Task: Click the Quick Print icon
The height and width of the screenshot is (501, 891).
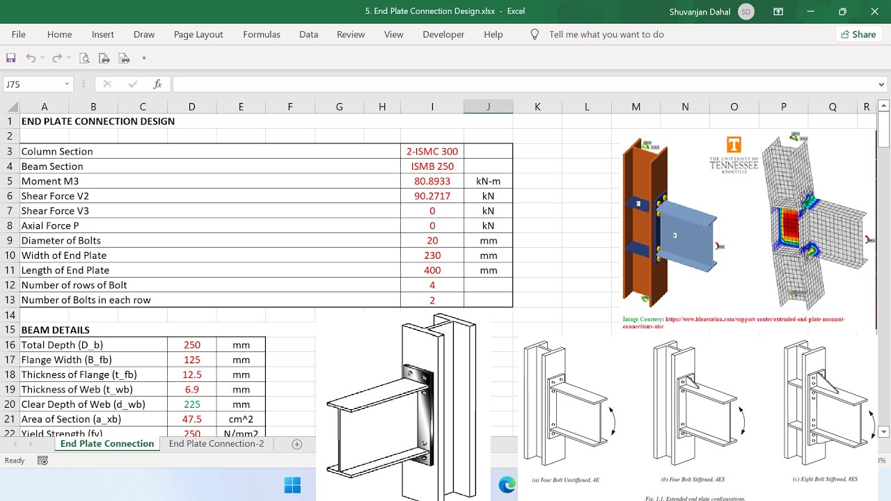Action: coord(104,58)
